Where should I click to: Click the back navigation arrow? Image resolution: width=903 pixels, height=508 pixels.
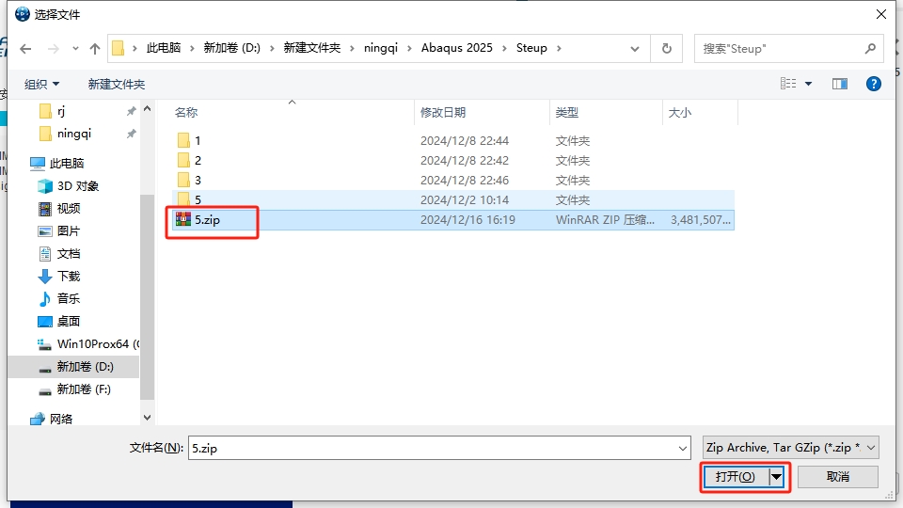coord(25,48)
